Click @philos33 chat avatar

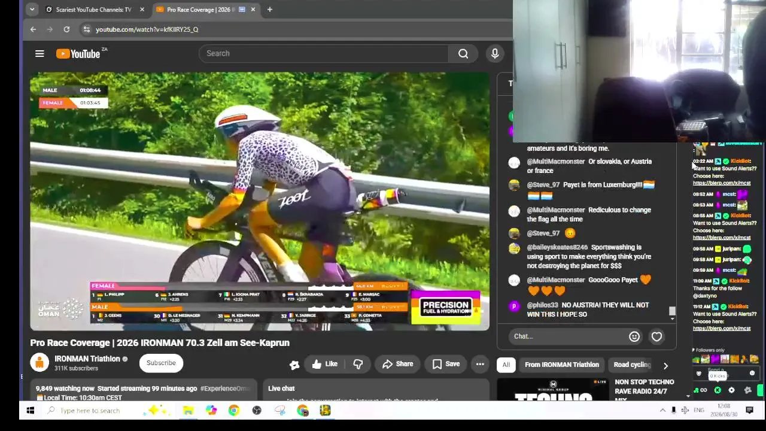[x=514, y=306]
